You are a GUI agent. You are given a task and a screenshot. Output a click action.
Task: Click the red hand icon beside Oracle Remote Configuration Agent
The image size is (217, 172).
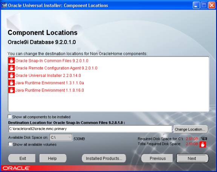[x=11, y=68]
